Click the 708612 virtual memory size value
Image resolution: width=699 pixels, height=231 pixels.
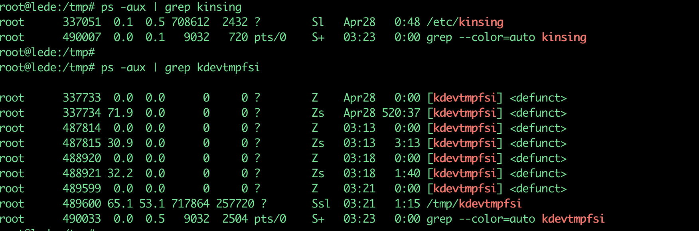click(x=190, y=22)
